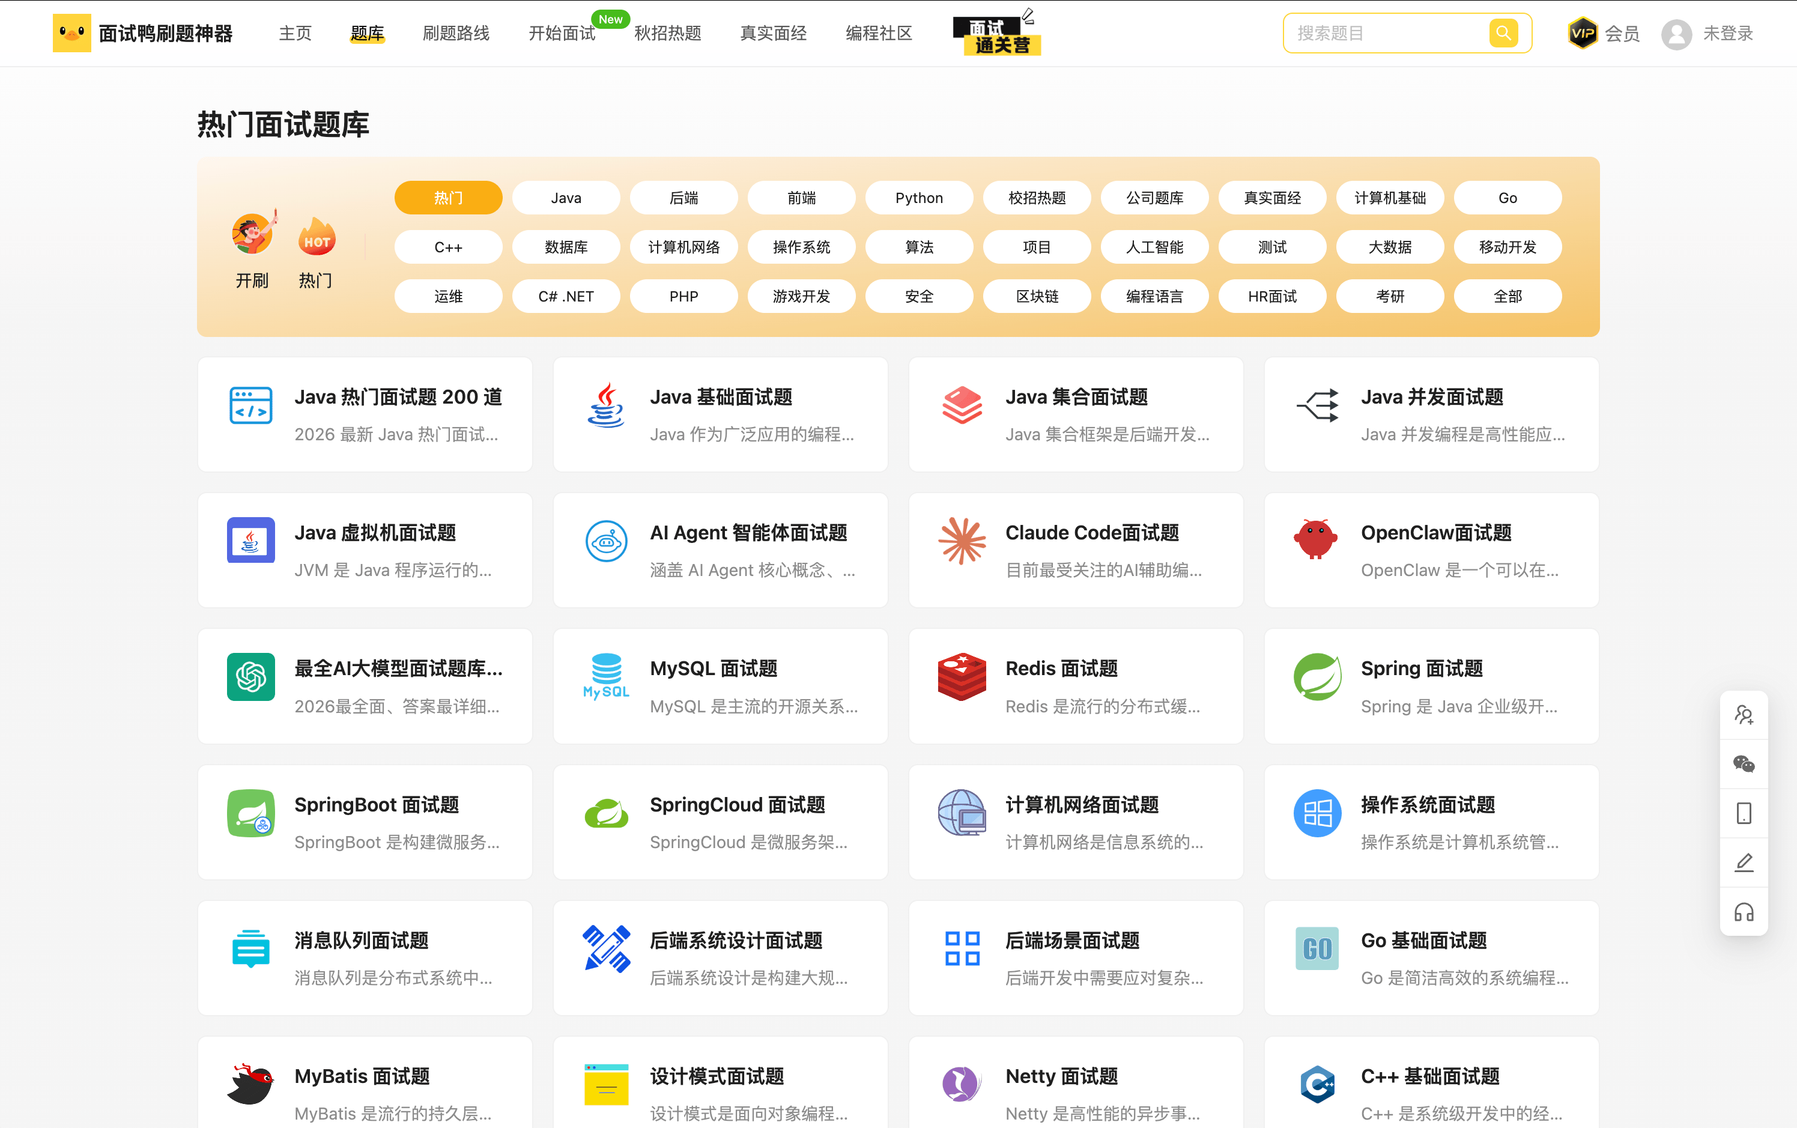Click the 面试通关营 banner image
This screenshot has height=1128, width=1797.
click(x=996, y=32)
